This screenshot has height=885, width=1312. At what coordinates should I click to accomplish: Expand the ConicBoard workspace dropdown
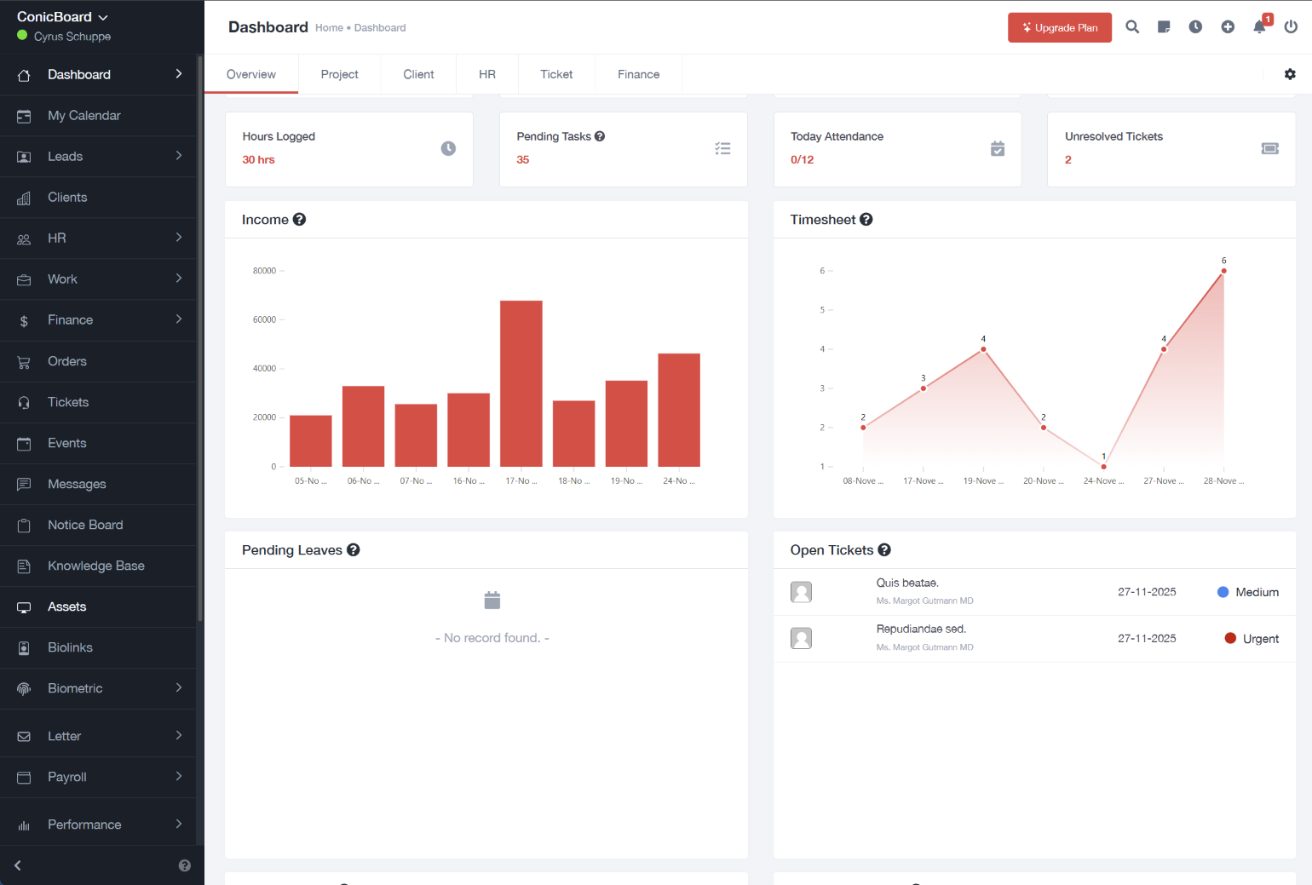(x=63, y=17)
